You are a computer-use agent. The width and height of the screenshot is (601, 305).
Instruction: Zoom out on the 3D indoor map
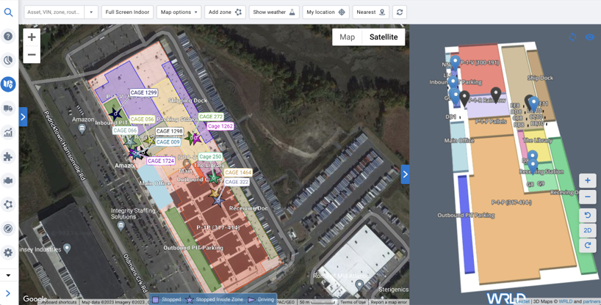(588, 197)
